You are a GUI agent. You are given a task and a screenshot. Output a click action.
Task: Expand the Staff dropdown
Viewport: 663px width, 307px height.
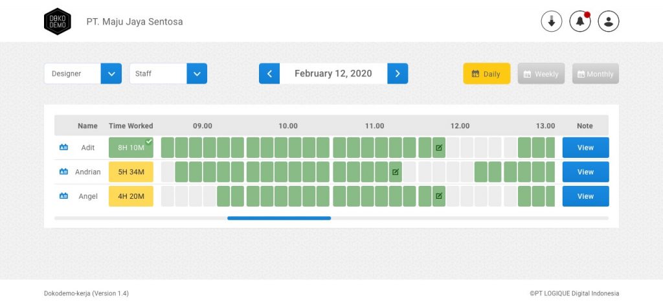pos(197,74)
